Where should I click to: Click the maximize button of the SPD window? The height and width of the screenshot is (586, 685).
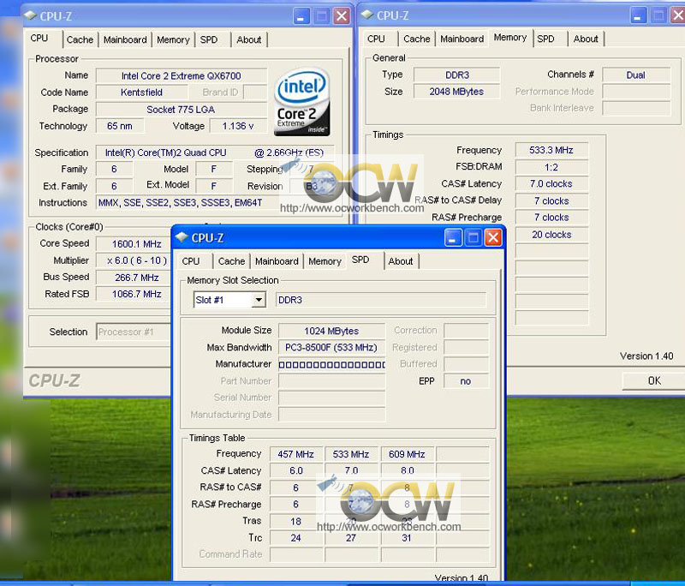pos(474,237)
